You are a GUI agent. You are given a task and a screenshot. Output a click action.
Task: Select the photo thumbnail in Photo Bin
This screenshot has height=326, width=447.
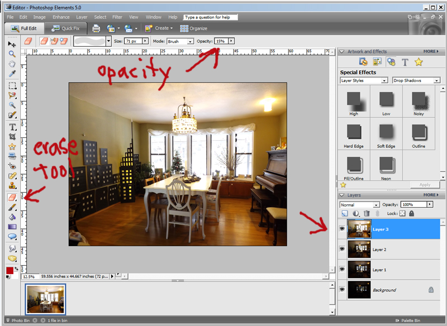tap(46, 299)
